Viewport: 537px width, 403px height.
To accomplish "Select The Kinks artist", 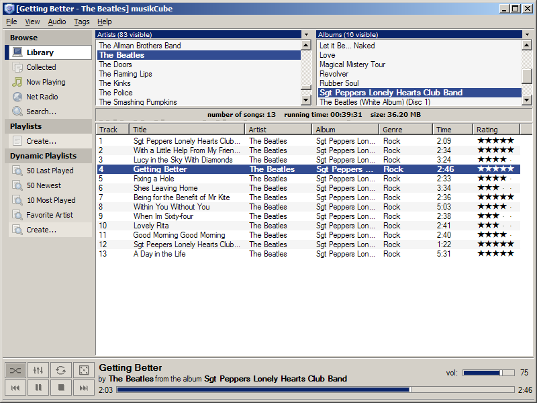I will [199, 83].
